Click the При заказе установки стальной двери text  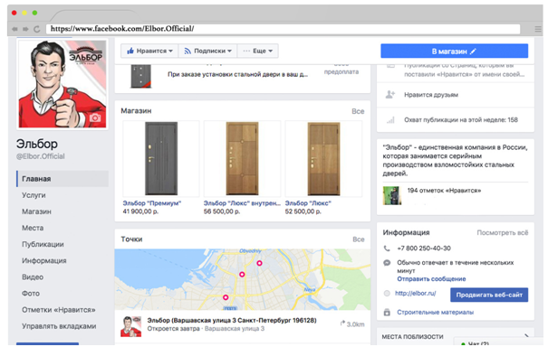pyautogui.click(x=237, y=74)
